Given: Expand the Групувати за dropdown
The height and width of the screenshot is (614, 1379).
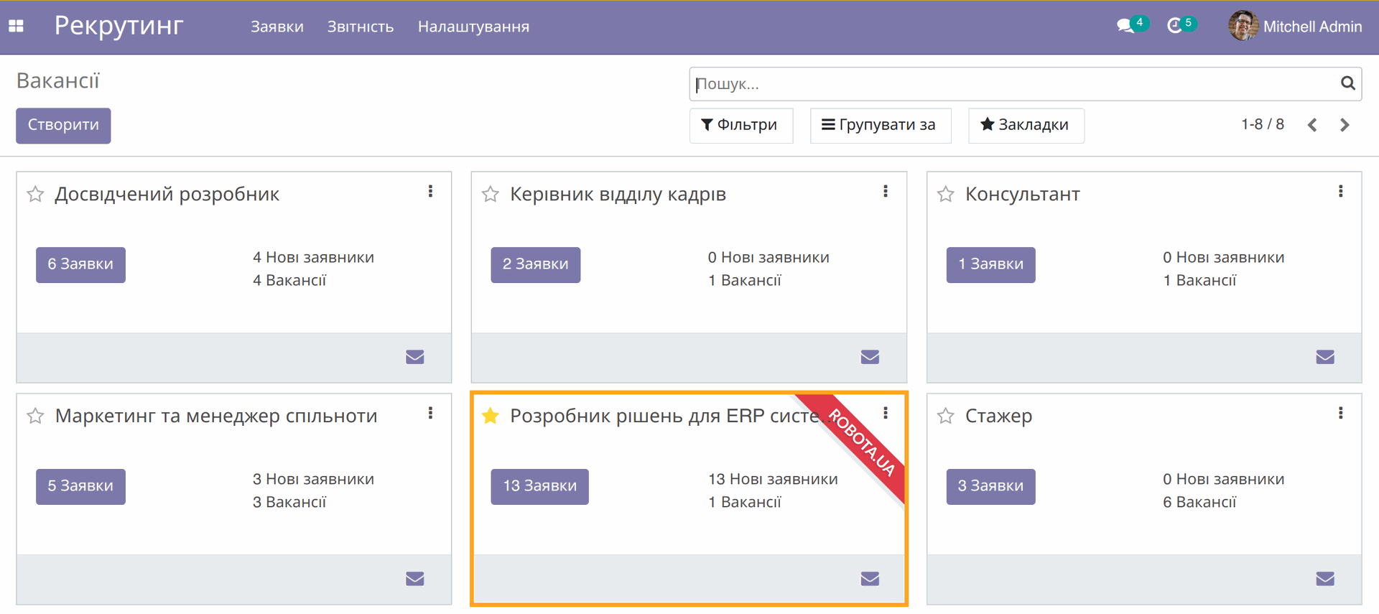Looking at the screenshot, I should (880, 125).
